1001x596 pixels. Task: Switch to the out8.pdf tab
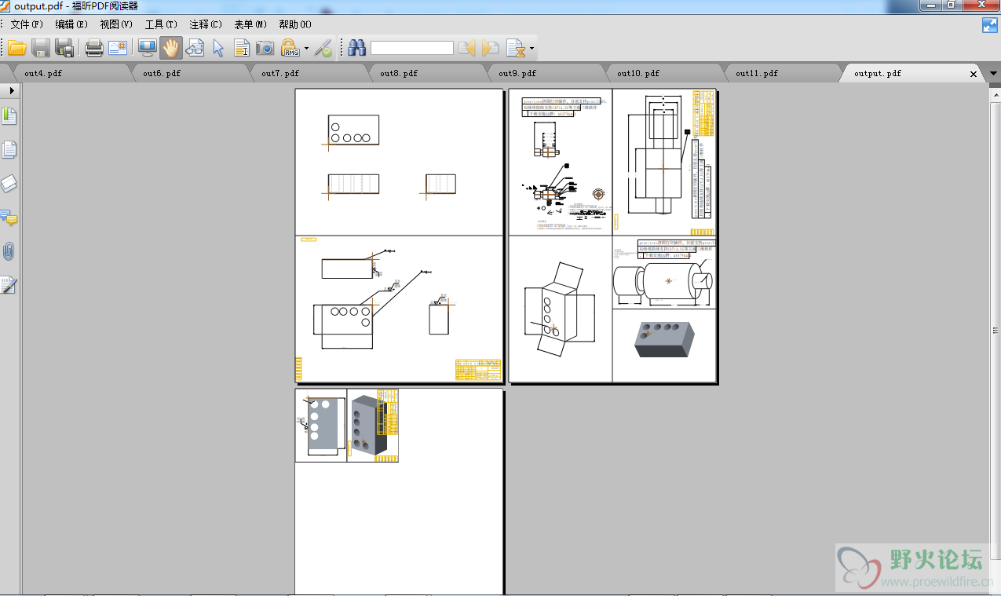click(398, 73)
